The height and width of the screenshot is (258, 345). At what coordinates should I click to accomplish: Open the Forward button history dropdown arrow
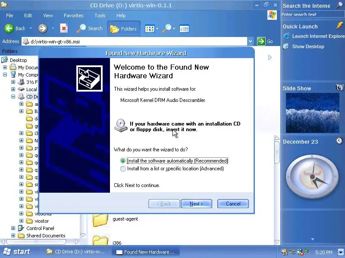(53, 28)
